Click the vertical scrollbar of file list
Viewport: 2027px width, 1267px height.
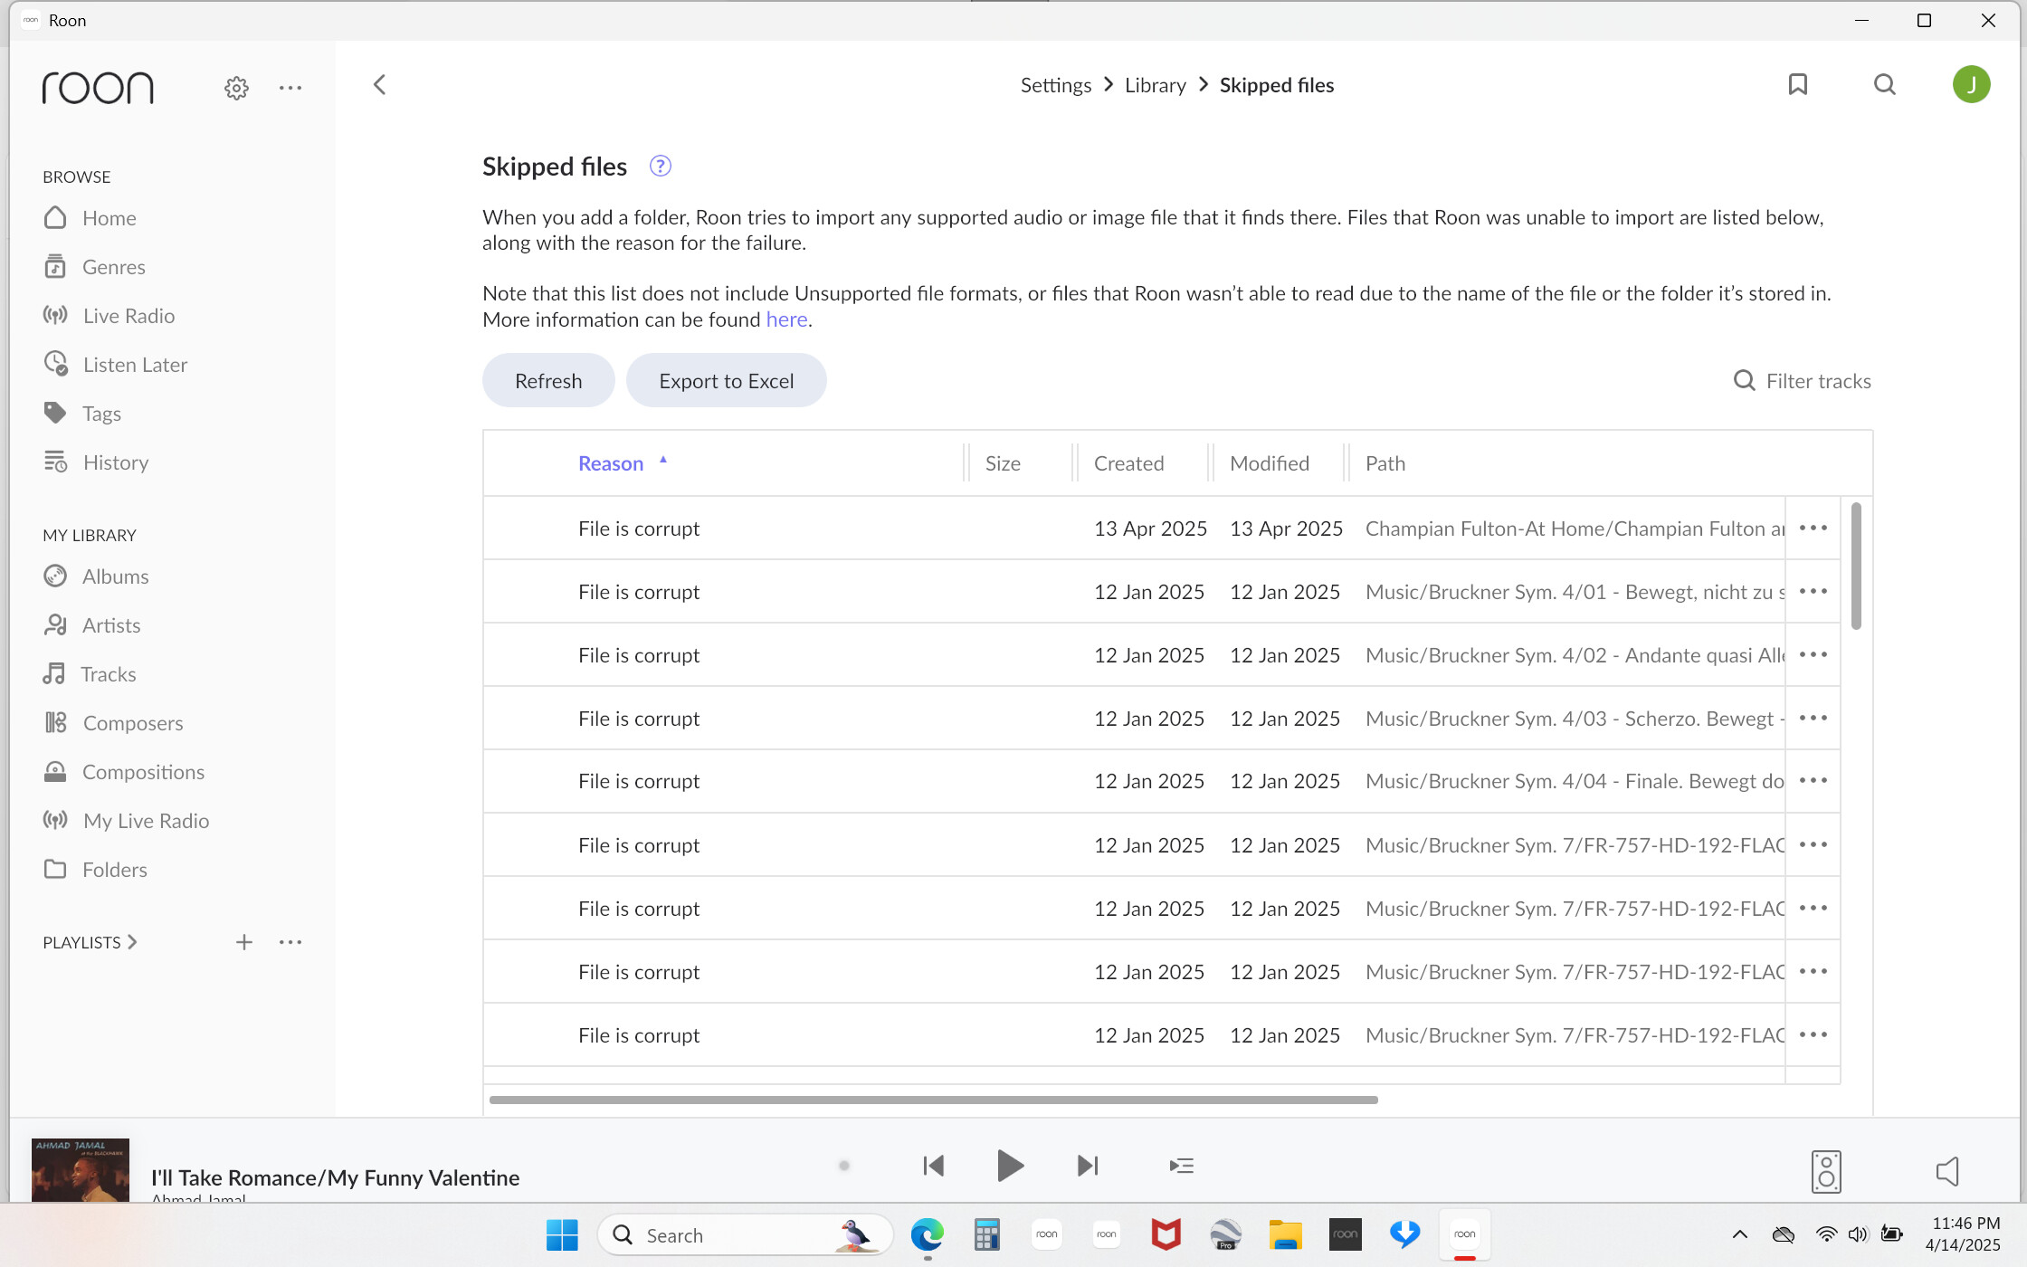click(1856, 566)
